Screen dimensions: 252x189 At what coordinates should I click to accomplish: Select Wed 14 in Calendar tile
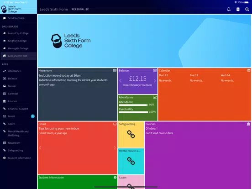coord(226,75)
